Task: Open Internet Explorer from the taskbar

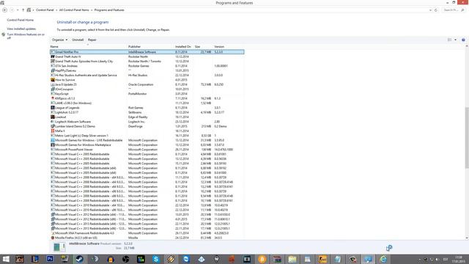Action: [383, 259]
